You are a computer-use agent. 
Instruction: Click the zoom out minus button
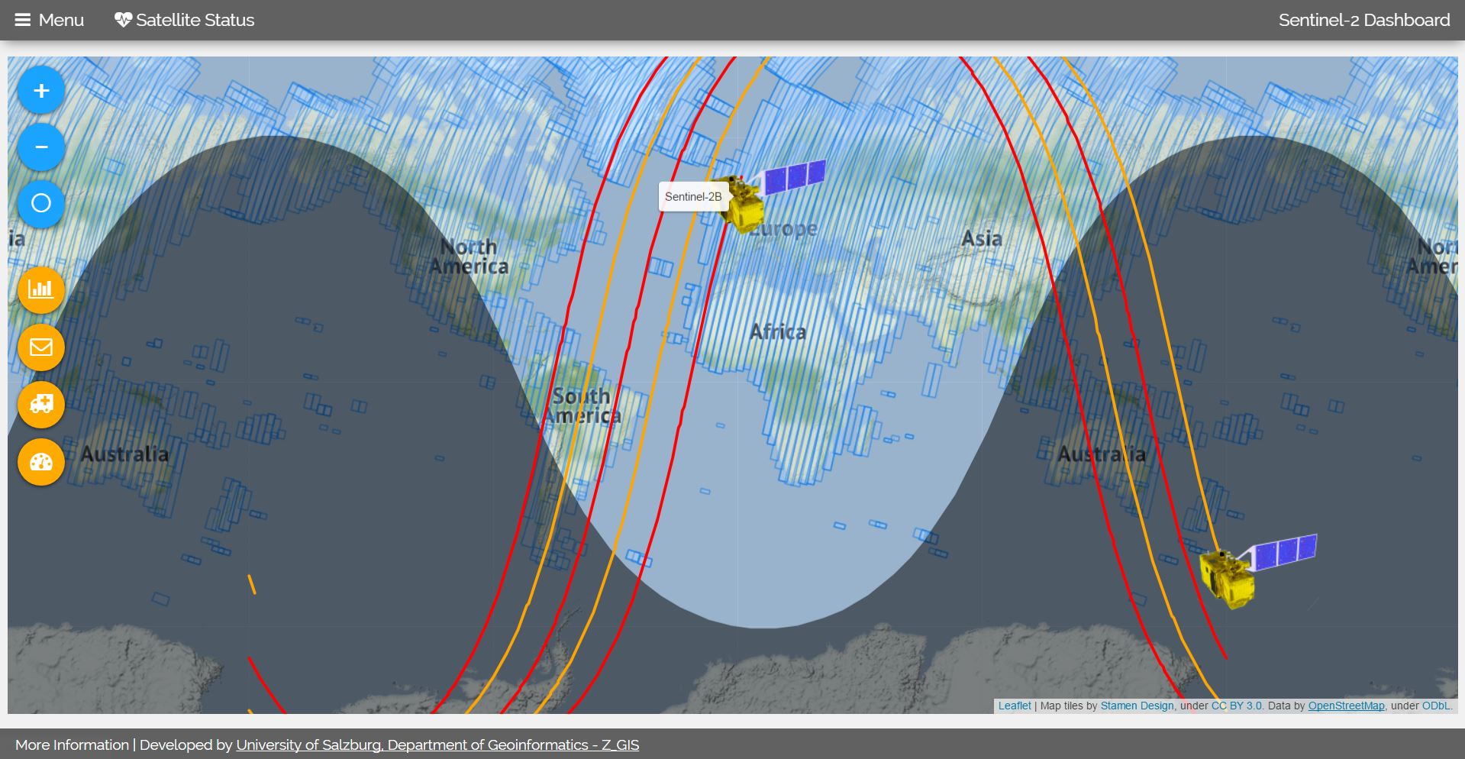pyautogui.click(x=41, y=147)
